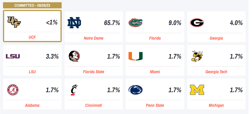Click the Notre Dame ND logo
The height and width of the screenshot is (114, 252).
(74, 23)
